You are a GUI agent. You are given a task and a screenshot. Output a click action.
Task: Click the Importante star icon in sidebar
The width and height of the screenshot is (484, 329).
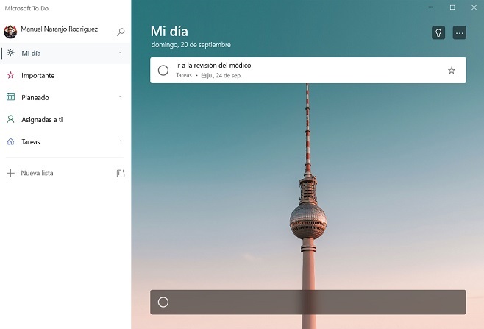pyautogui.click(x=10, y=75)
